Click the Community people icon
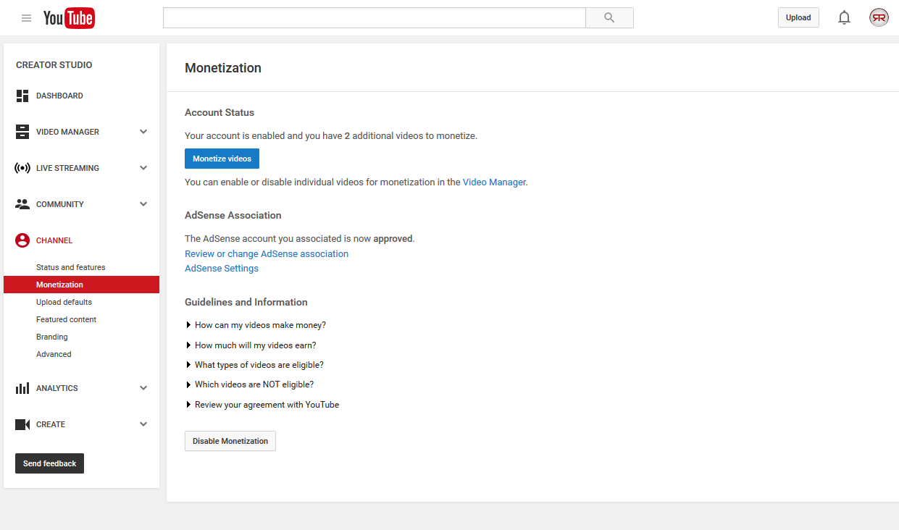 pos(22,204)
